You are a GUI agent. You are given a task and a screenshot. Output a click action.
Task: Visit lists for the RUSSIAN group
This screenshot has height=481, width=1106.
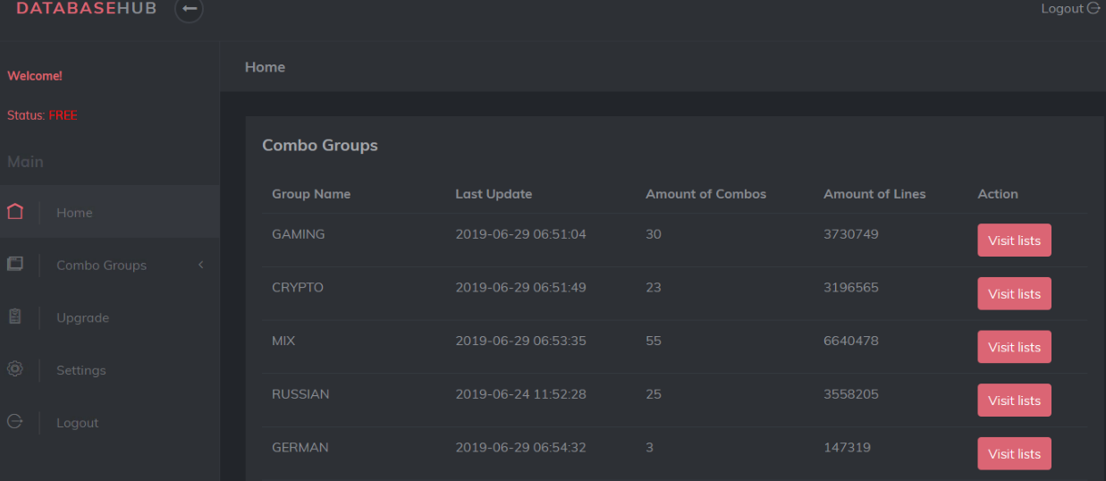[x=1014, y=401]
